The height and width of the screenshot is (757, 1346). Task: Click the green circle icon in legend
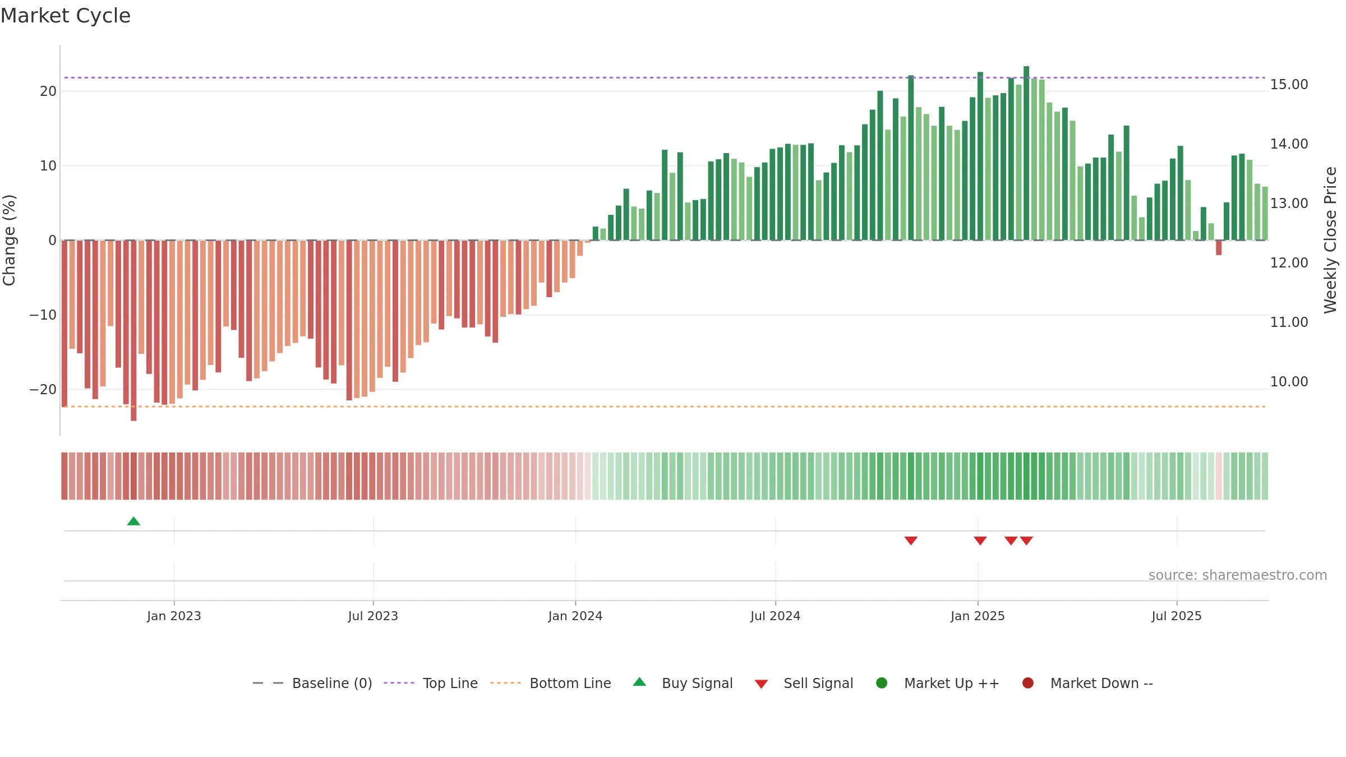point(882,683)
